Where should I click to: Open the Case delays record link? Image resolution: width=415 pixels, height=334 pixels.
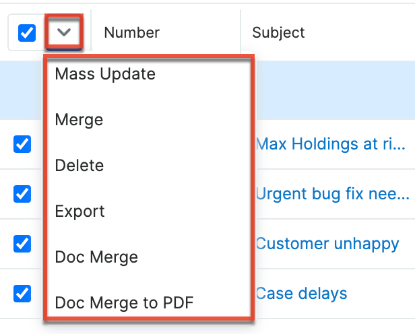point(302,294)
